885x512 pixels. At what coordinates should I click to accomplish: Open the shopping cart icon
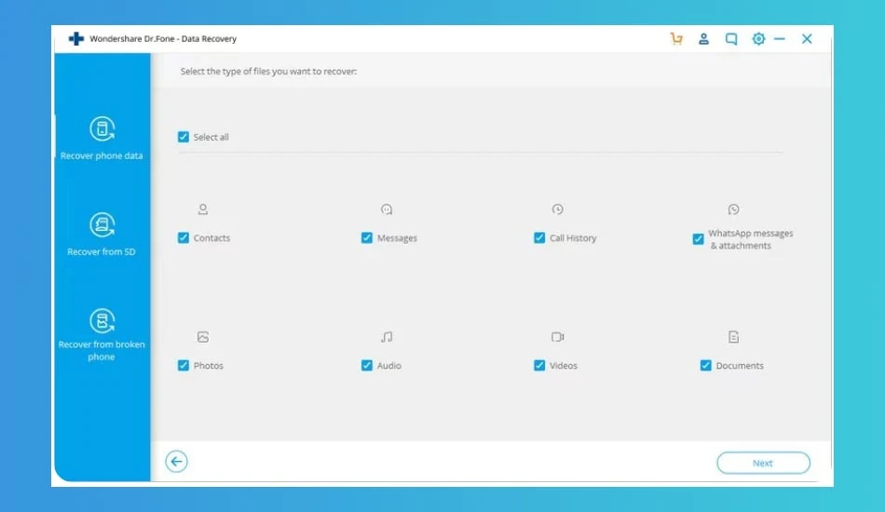676,39
